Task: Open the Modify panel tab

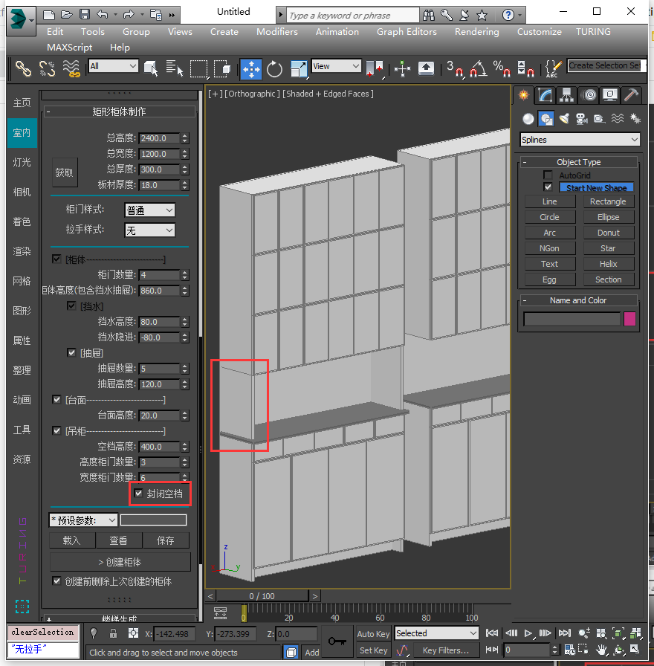Action: click(x=545, y=95)
